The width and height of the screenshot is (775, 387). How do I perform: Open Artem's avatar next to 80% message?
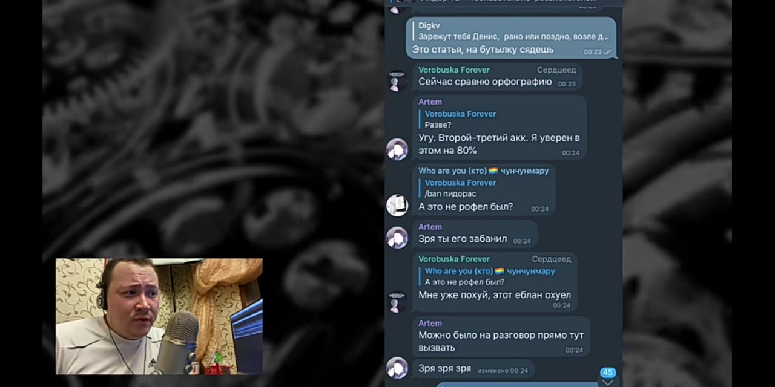[x=397, y=149]
